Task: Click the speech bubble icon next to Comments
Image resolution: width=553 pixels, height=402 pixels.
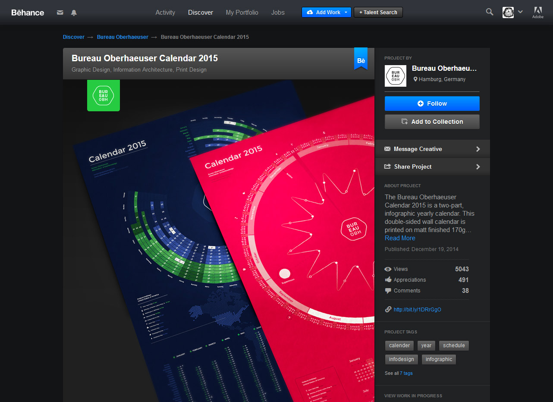Action: click(387, 290)
